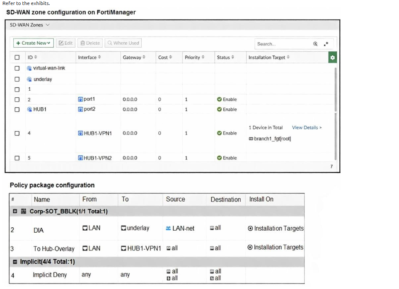This screenshot has height=289, width=399.
Task: Sort by the Cost column header
Action: pyautogui.click(x=165, y=57)
